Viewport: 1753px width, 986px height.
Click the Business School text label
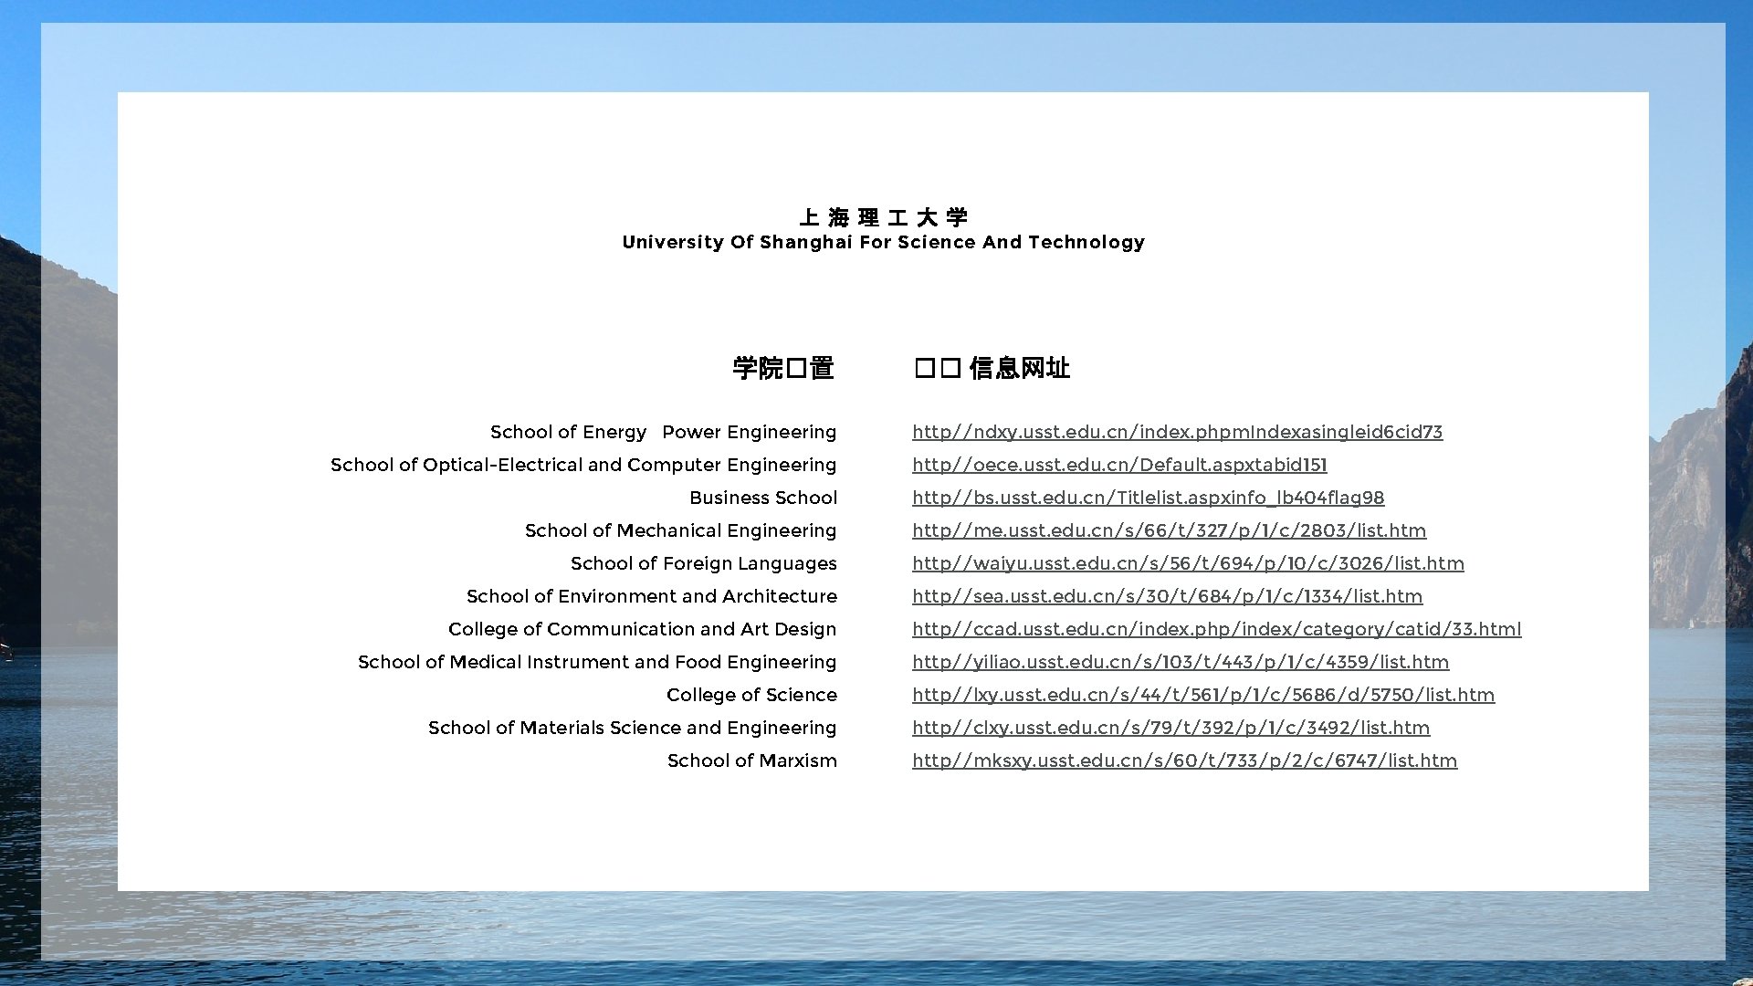point(763,498)
